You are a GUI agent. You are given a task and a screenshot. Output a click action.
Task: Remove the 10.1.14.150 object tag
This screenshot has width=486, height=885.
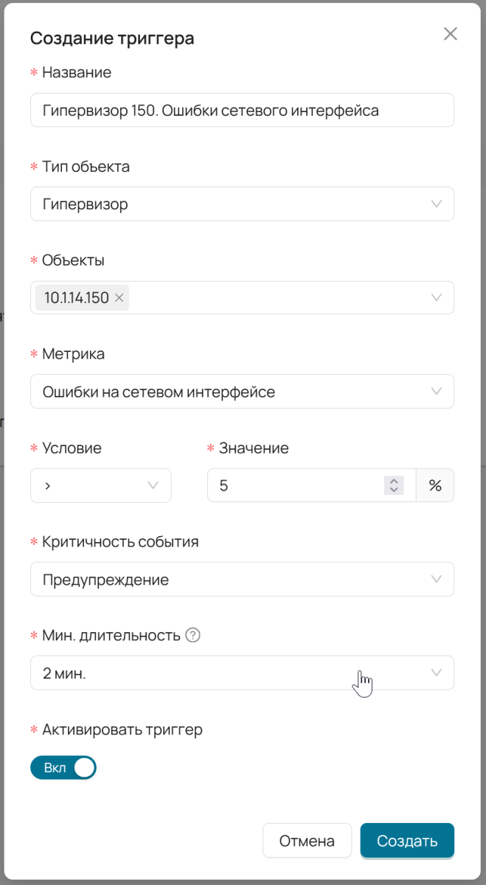pyautogui.click(x=119, y=298)
